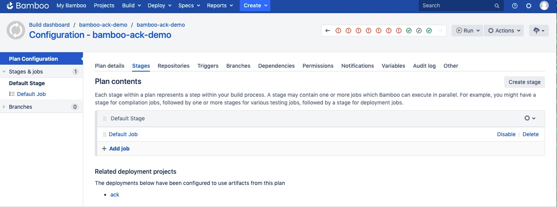
Task: Click the Bamboo logo
Action: [x=28, y=5]
